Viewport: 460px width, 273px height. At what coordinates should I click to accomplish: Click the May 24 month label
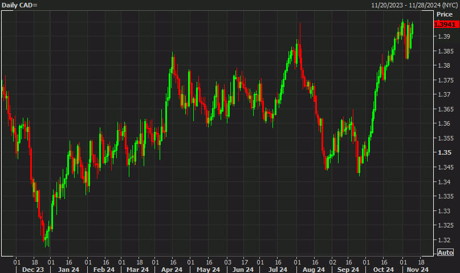tap(208, 270)
